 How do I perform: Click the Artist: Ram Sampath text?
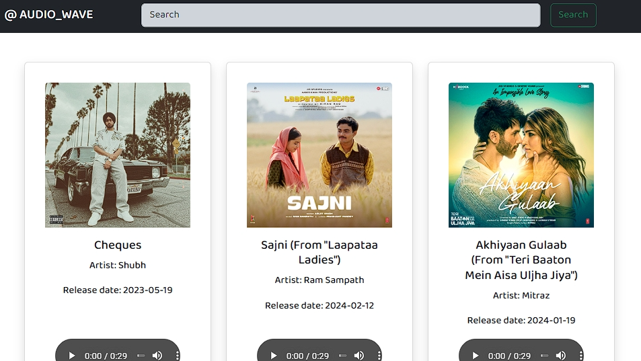coord(319,280)
